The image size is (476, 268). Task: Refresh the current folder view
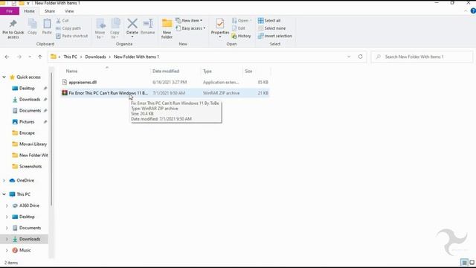[360, 57]
